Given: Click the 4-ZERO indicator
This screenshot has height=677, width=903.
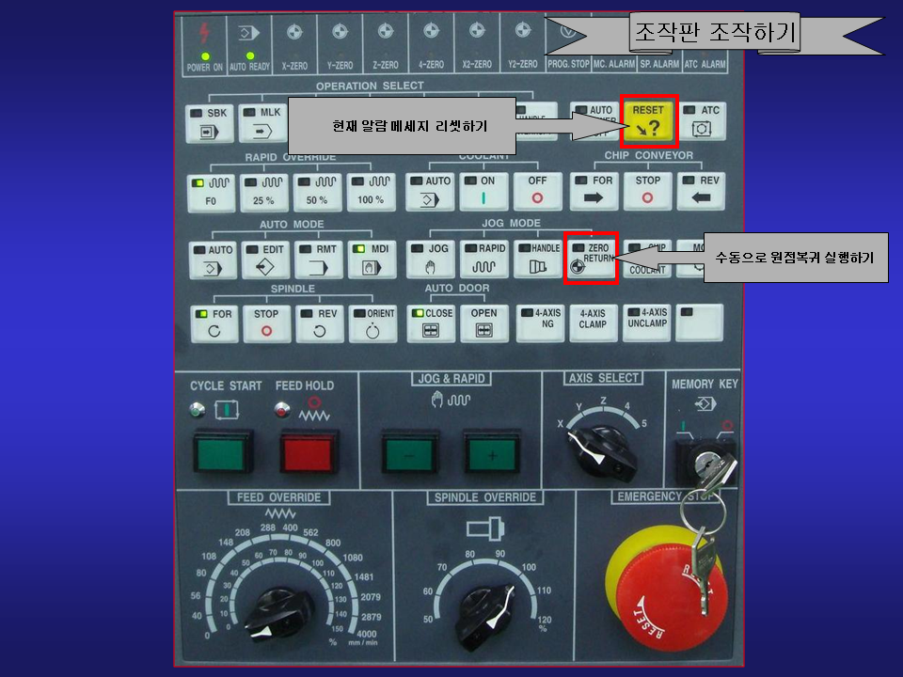Looking at the screenshot, I should click(x=432, y=46).
